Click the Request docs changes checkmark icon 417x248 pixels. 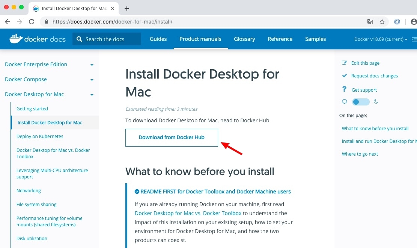pos(345,76)
